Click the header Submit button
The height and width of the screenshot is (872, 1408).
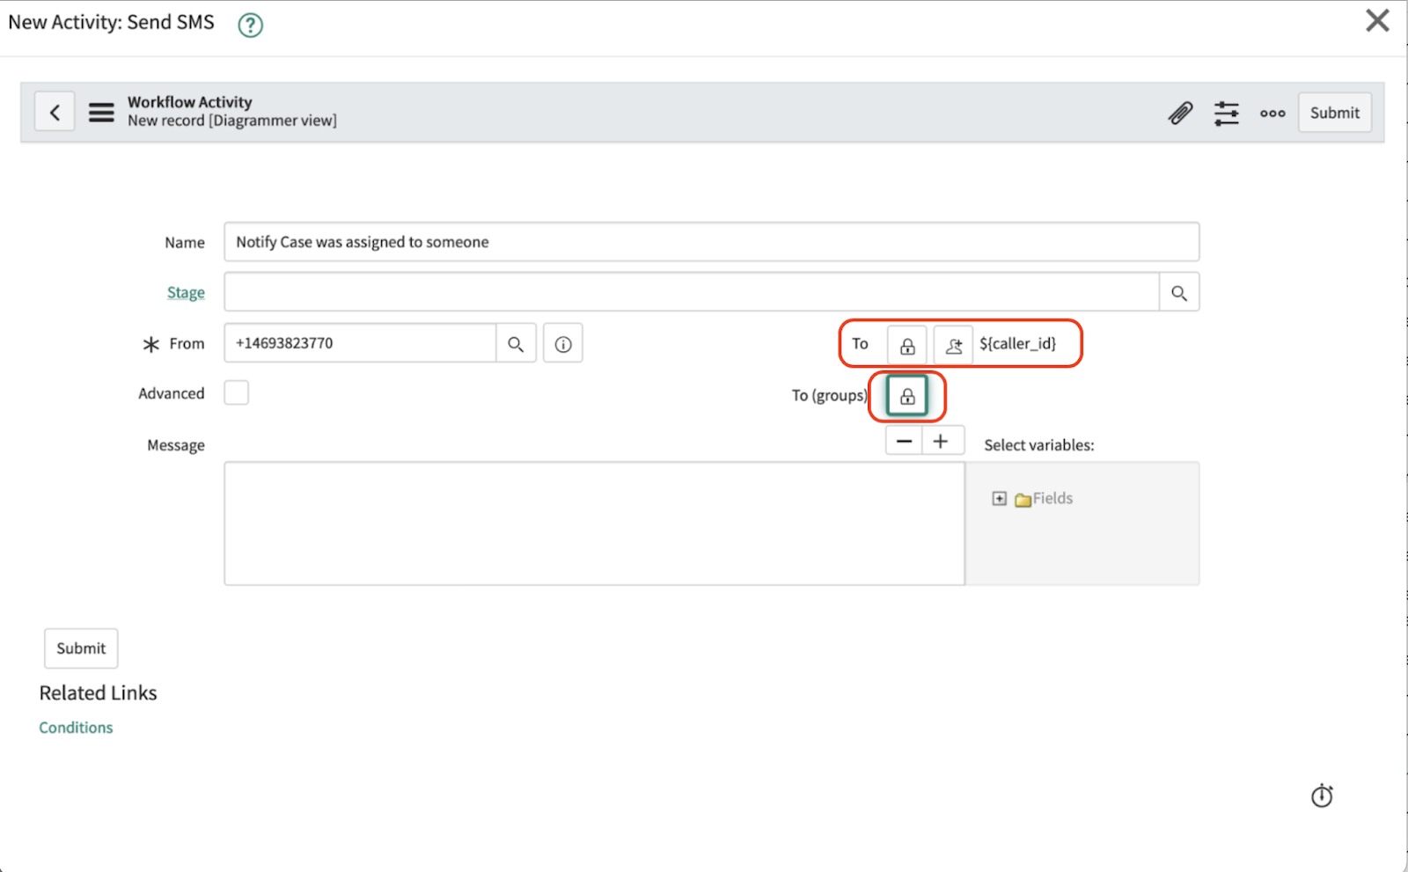click(1334, 113)
